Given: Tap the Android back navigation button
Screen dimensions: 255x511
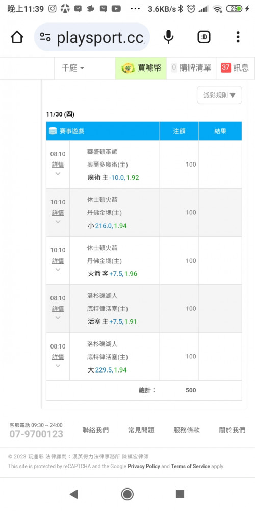Looking at the screenshot, I should pos(74,494).
